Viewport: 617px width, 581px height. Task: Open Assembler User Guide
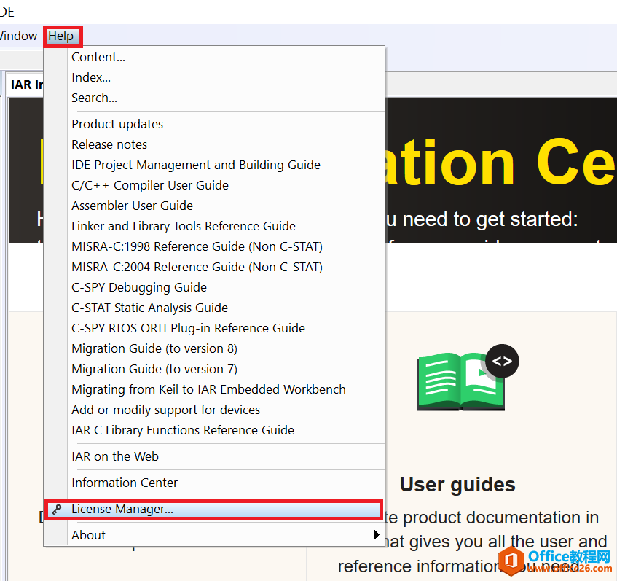tap(214, 206)
